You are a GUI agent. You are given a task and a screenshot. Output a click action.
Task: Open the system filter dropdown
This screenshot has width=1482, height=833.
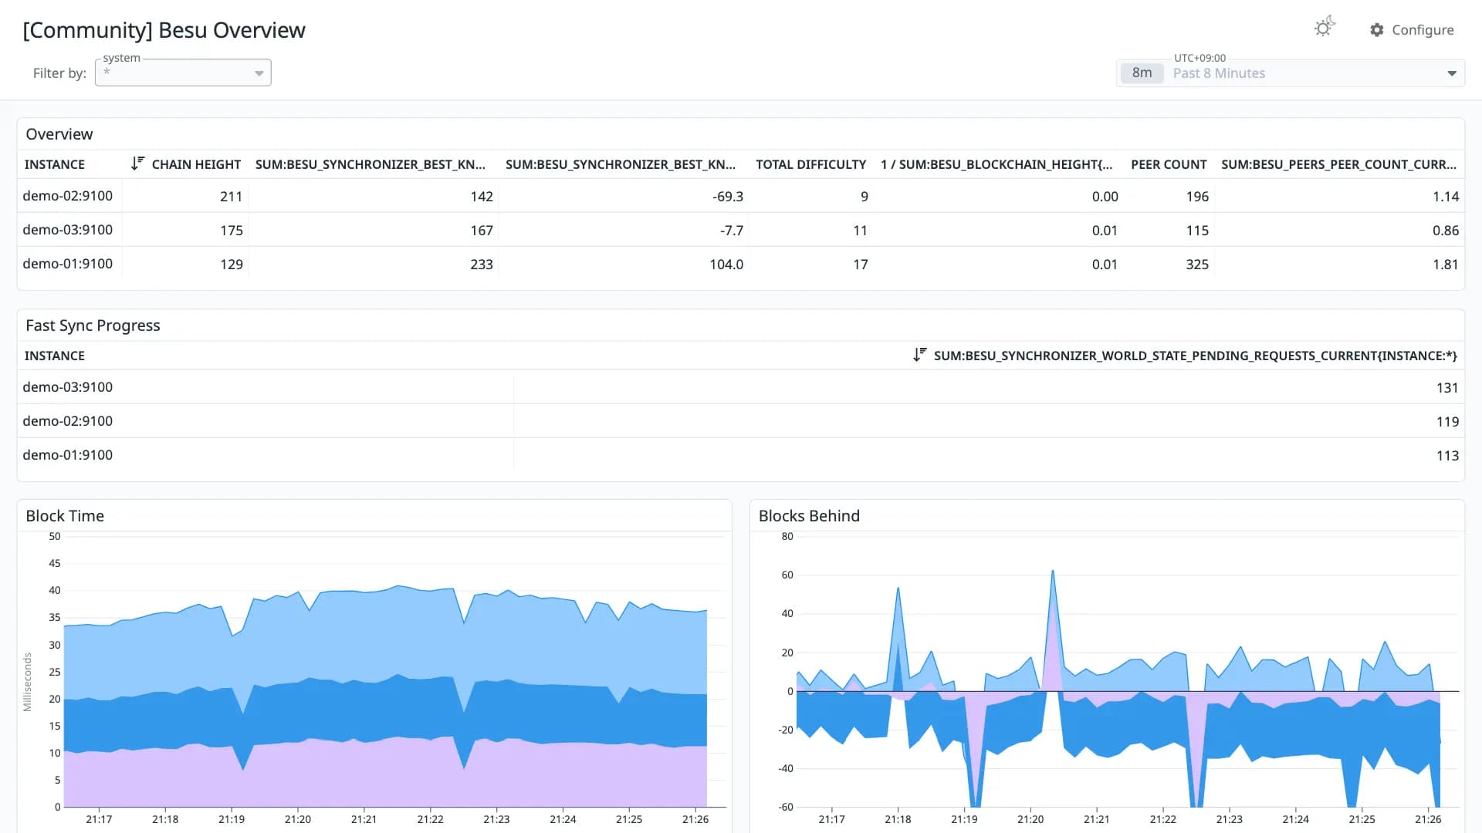[x=183, y=73]
